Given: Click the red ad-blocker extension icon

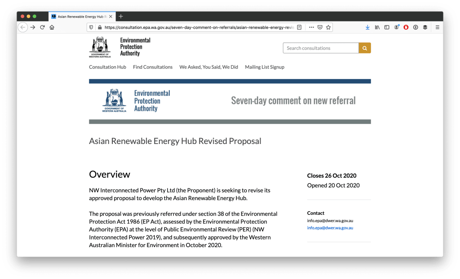Looking at the screenshot, I should pyautogui.click(x=406, y=27).
